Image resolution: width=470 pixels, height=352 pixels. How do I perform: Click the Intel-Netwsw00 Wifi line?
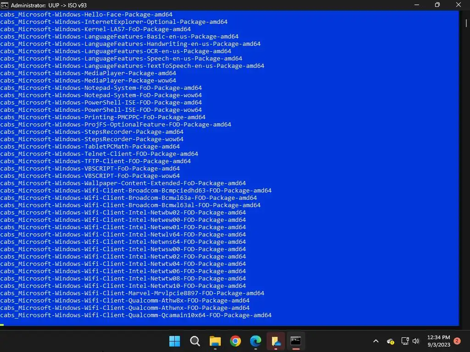[123, 249]
